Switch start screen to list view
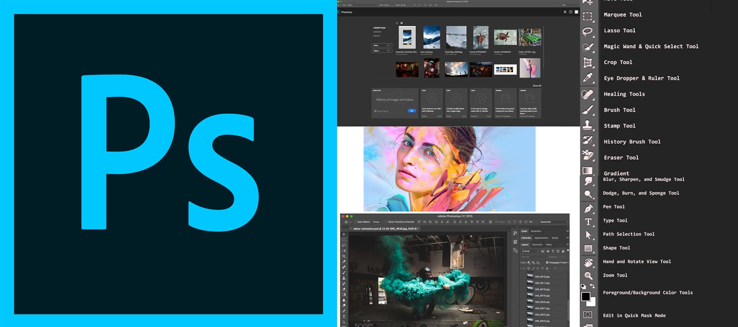This screenshot has height=327, width=738. pos(397,23)
